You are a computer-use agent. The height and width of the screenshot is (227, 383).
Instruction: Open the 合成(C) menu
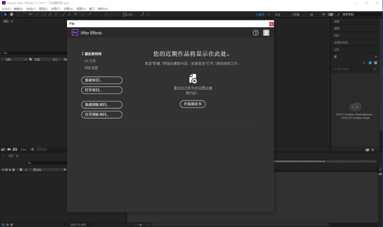click(31, 9)
